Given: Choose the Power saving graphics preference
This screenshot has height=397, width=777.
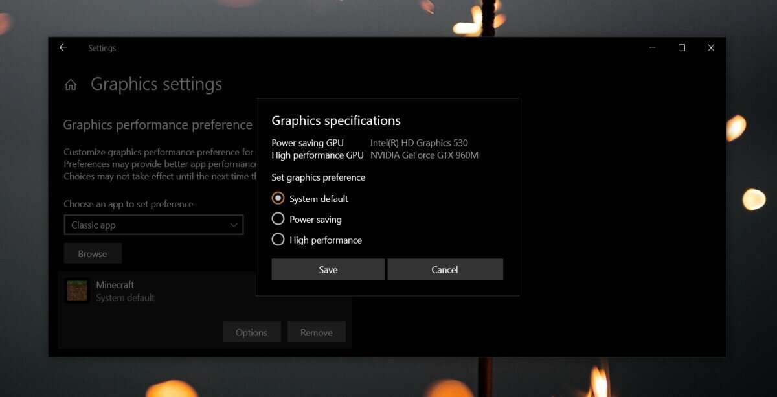Looking at the screenshot, I should click(x=278, y=219).
